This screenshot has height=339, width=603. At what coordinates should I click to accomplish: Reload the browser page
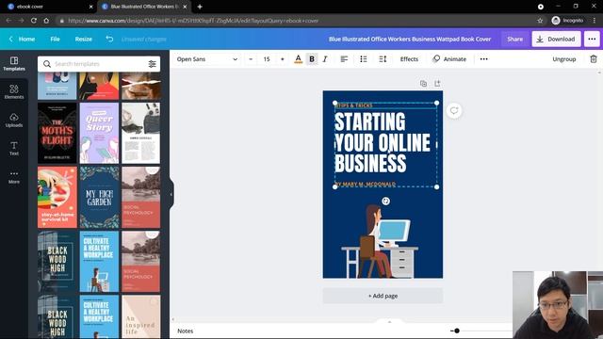34,21
